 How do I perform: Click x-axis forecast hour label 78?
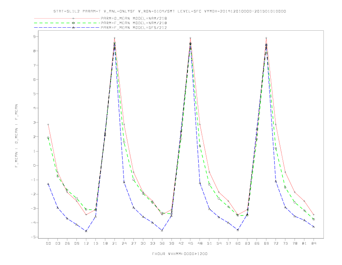[295, 243]
